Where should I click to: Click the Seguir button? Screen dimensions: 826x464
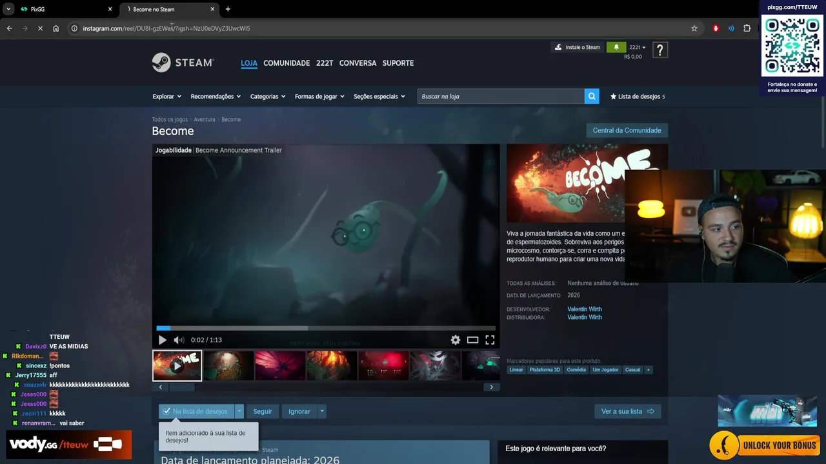263,411
